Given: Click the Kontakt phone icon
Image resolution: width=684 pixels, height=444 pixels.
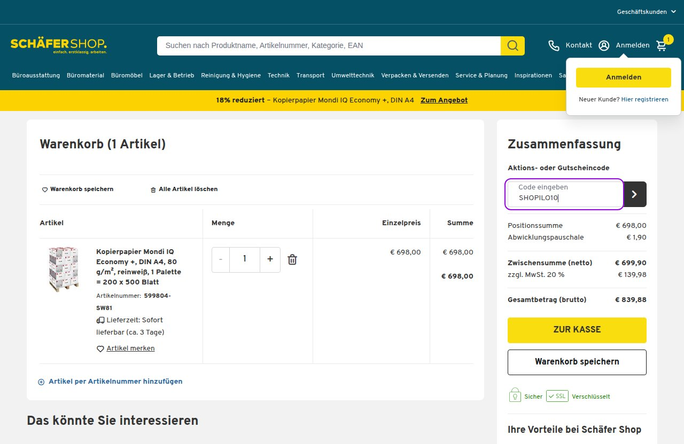Looking at the screenshot, I should 554,46.
